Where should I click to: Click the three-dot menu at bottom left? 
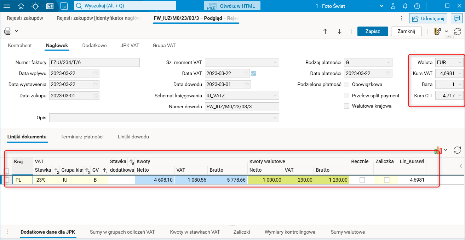(7, 232)
